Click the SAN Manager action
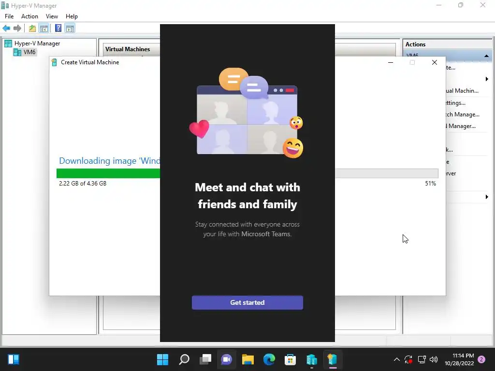The height and width of the screenshot is (371, 495). point(461,126)
